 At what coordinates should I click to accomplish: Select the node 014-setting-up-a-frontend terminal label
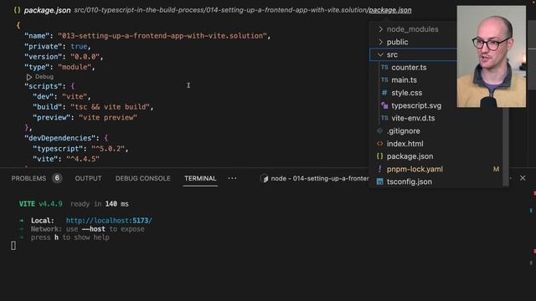(320, 178)
